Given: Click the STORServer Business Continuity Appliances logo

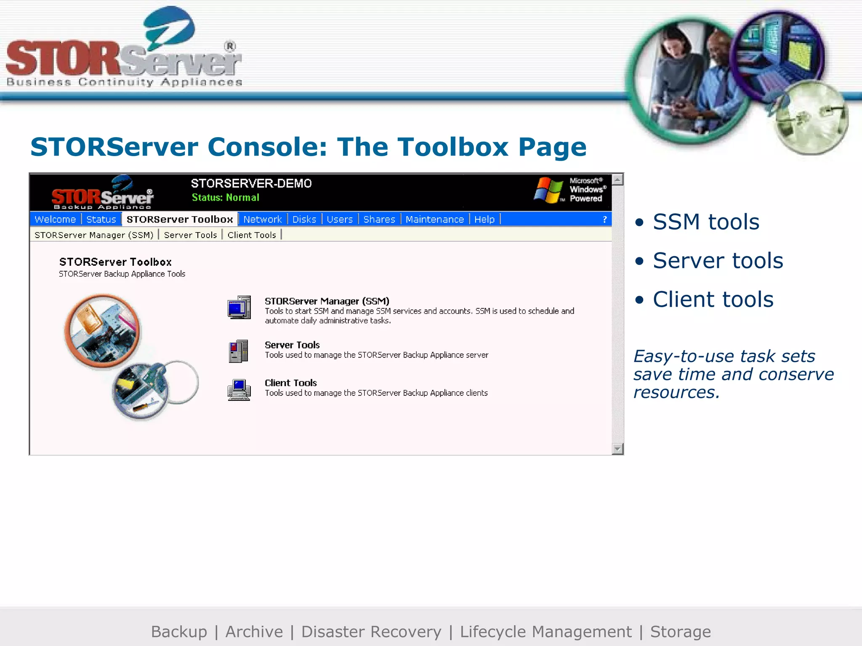Looking at the screenshot, I should (x=124, y=47).
